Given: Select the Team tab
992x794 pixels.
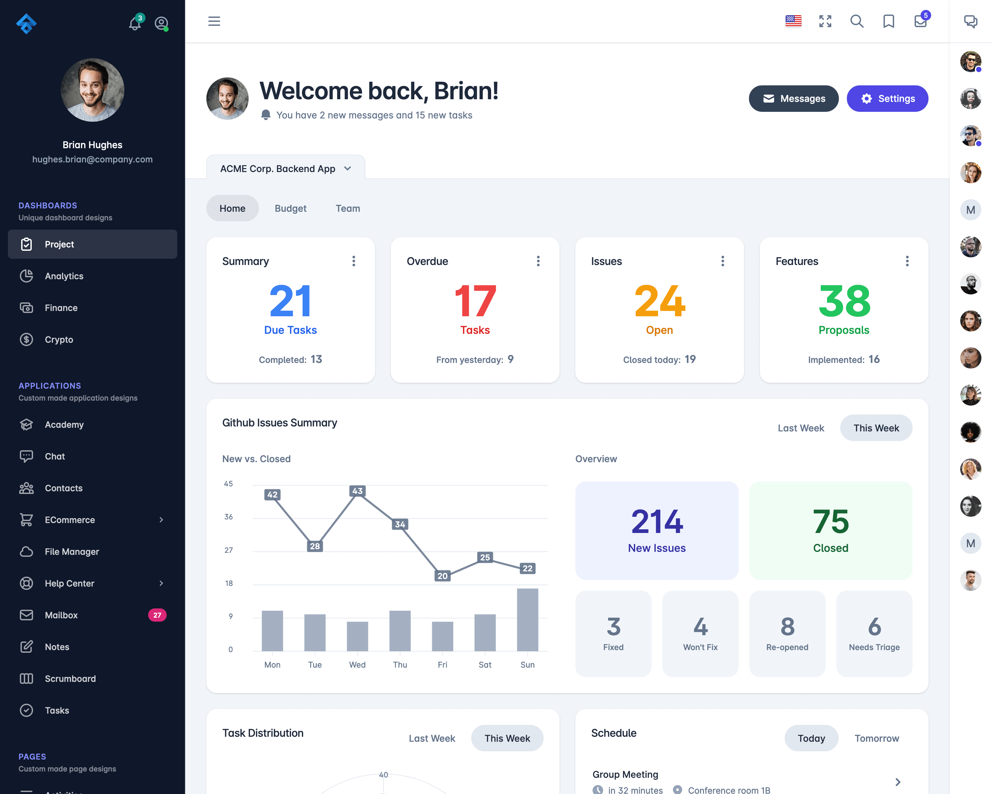Looking at the screenshot, I should (x=348, y=208).
